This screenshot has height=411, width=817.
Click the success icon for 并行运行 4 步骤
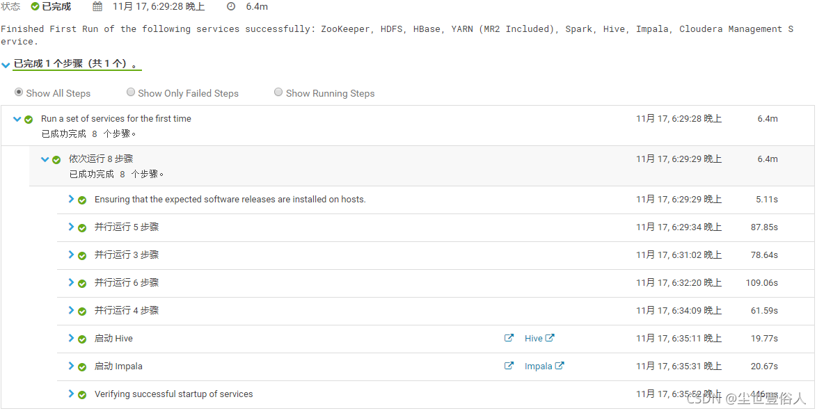82,312
